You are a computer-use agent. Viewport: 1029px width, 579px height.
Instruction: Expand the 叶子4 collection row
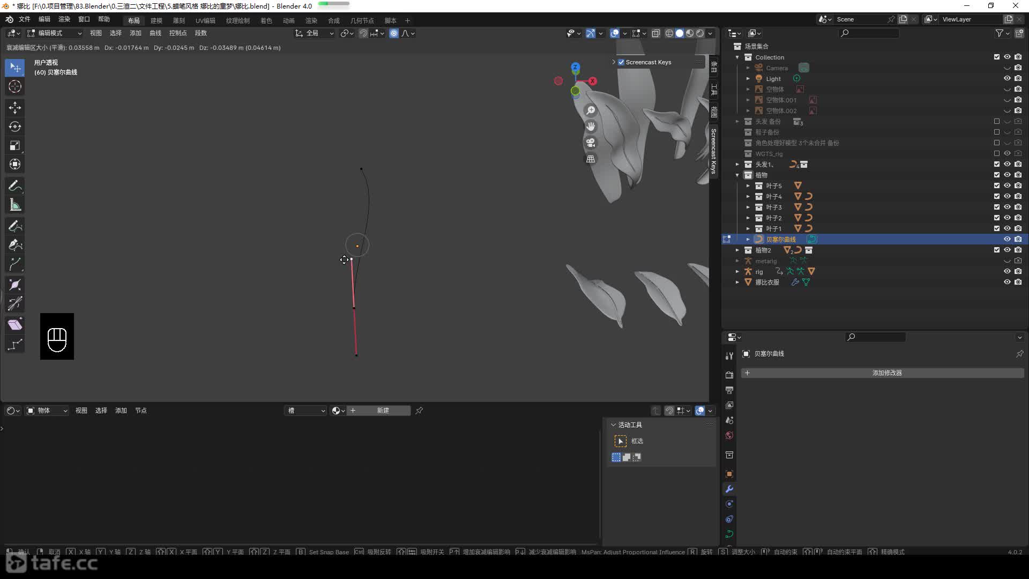tap(748, 196)
